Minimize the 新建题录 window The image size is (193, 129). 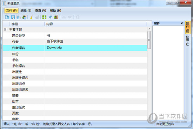tap(170, 2)
